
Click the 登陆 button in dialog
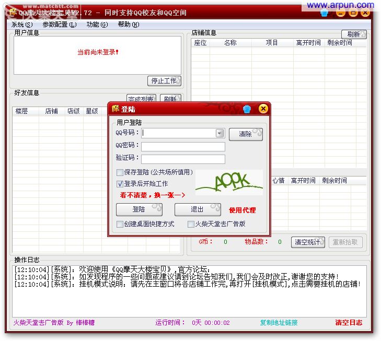[139, 209]
